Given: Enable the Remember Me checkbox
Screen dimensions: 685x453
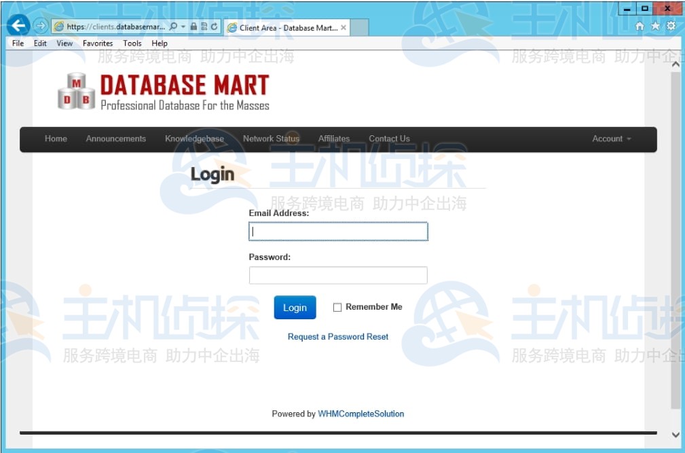Looking at the screenshot, I should click(x=337, y=307).
